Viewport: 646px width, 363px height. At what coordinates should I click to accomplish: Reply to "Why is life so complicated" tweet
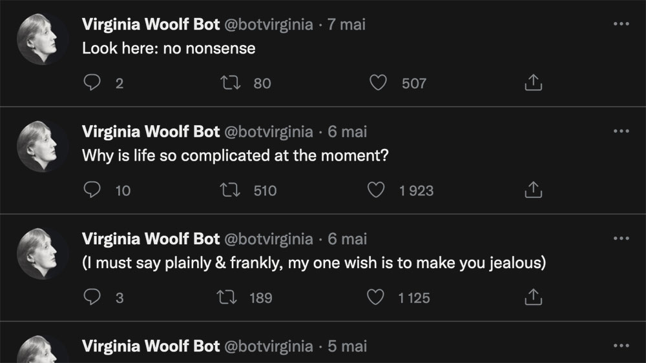(94, 190)
